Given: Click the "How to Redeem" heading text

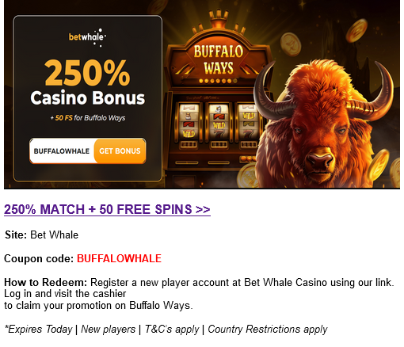Looking at the screenshot, I should (x=45, y=282).
